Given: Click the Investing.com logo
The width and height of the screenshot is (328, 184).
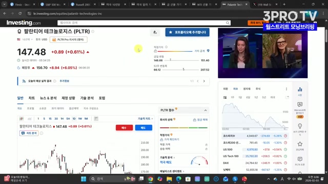Looking at the screenshot, I should tap(24, 22).
